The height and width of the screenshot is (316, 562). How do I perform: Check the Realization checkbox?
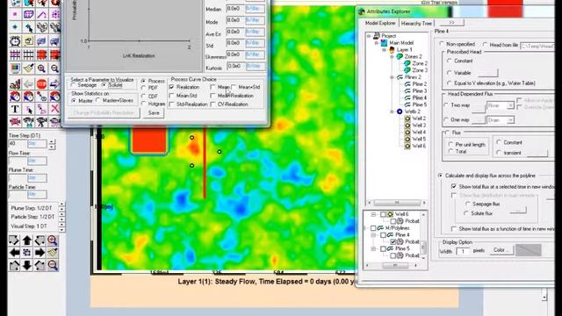click(x=172, y=87)
